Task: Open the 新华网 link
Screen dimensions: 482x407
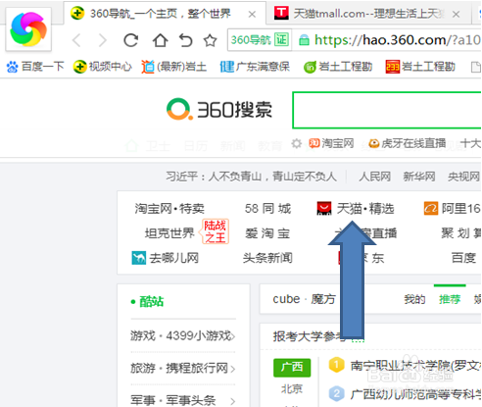Action: click(419, 177)
